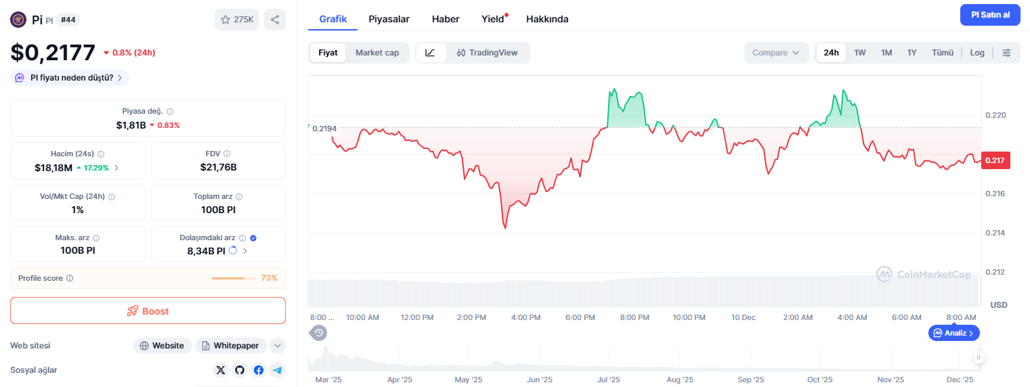
Task: Set chart range to Tümü
Action: [x=943, y=53]
